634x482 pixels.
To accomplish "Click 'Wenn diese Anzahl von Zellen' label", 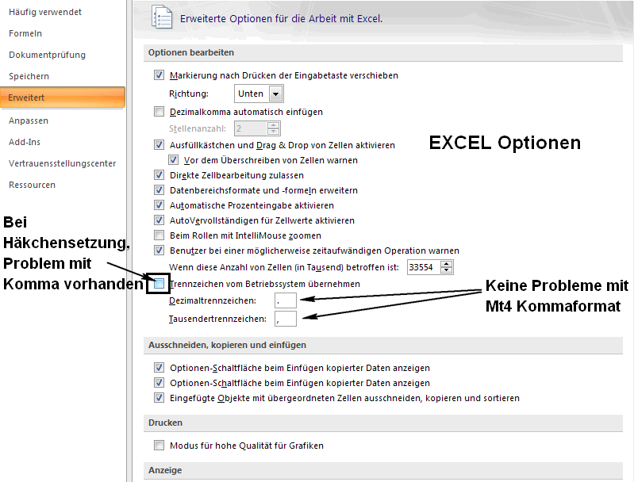I will coord(284,267).
